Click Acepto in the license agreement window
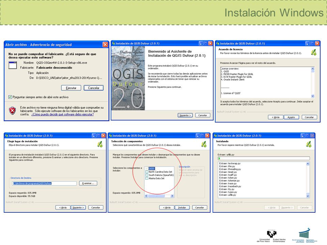The width and height of the screenshot is (327, 245). coord(291,117)
